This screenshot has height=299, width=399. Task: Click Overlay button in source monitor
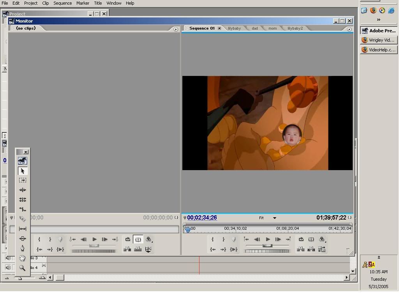138,249
